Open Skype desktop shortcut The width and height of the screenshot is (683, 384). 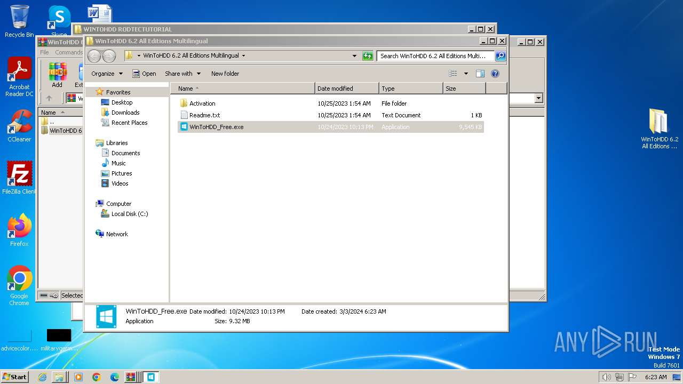pyautogui.click(x=59, y=21)
